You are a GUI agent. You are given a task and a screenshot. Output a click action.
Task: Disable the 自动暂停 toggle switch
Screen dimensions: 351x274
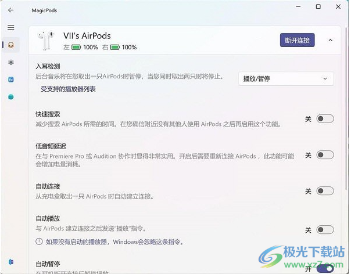(x=325, y=268)
